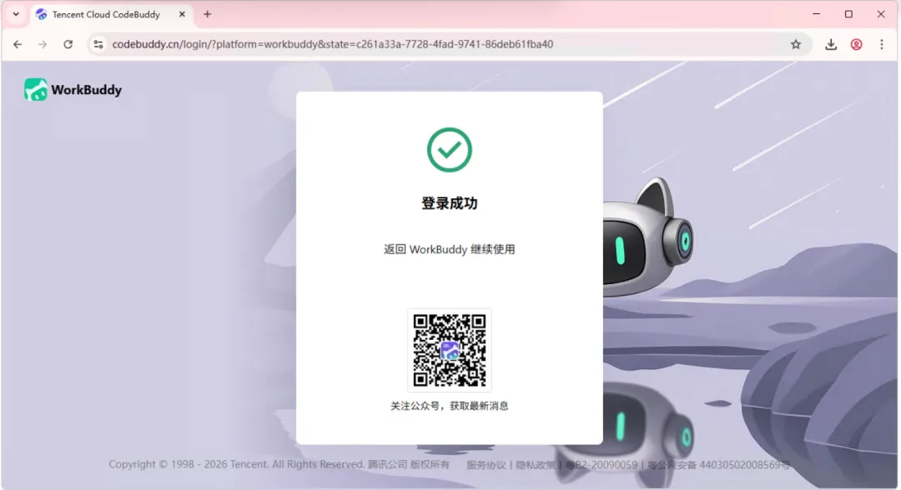The width and height of the screenshot is (901, 490).
Task: Open the Chrome three-dot menu
Action: pos(882,44)
